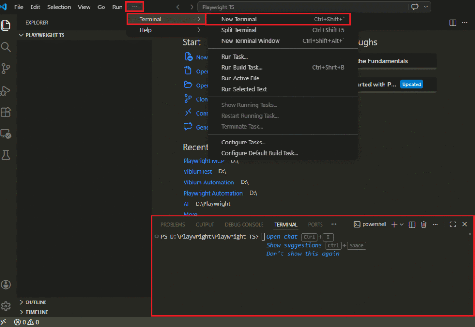Select Run Build Task... menu item
Viewport: 475px width, 327px height.
(x=282, y=68)
